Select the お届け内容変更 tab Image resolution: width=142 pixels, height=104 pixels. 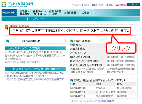[55, 13]
